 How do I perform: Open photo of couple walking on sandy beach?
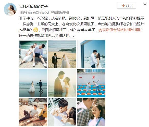62,54
